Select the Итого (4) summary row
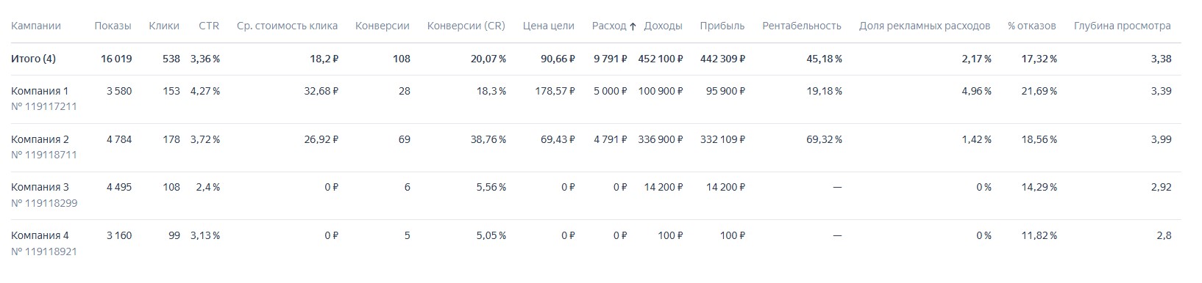1202x283 pixels. point(596,59)
